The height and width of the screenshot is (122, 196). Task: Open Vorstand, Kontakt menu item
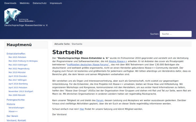pyautogui.click(x=16, y=120)
